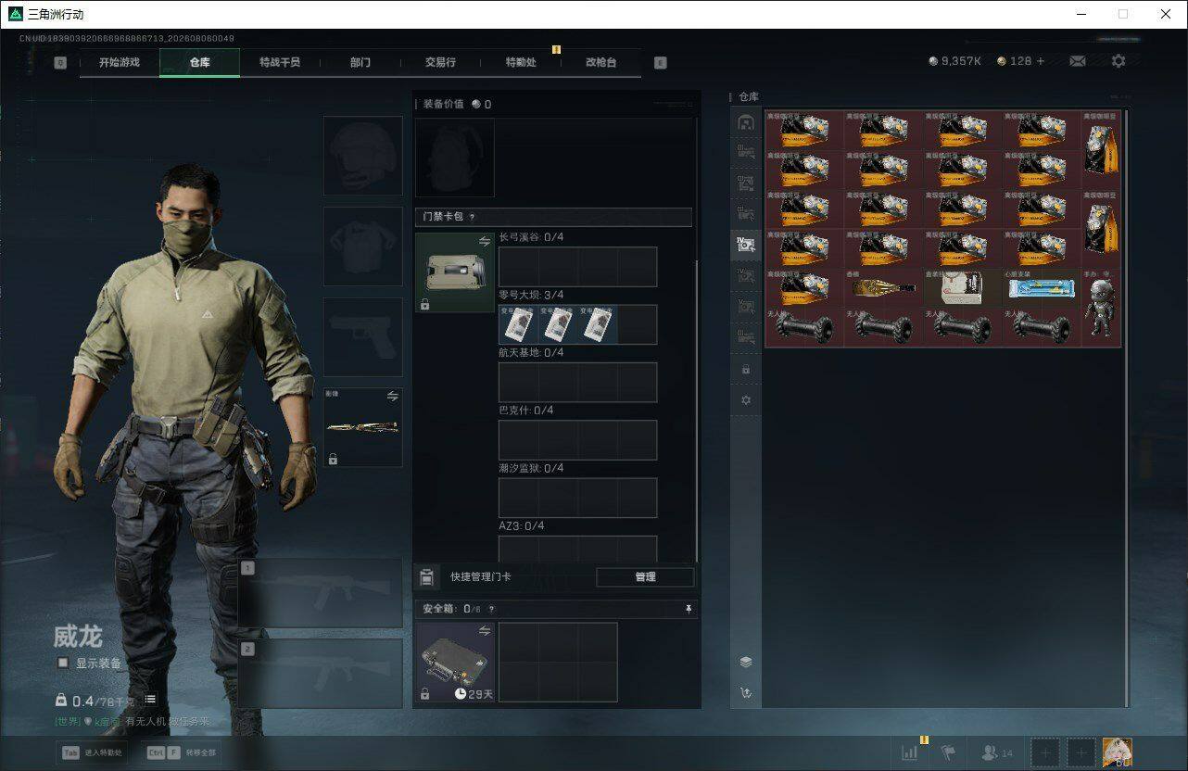Select the safe box case thumbnail
Image resolution: width=1188 pixels, height=771 pixels.
pos(455,662)
